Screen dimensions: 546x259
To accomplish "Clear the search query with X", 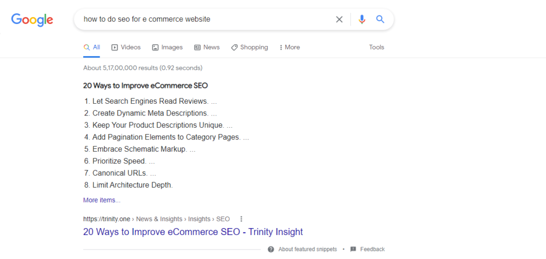I will (339, 20).
